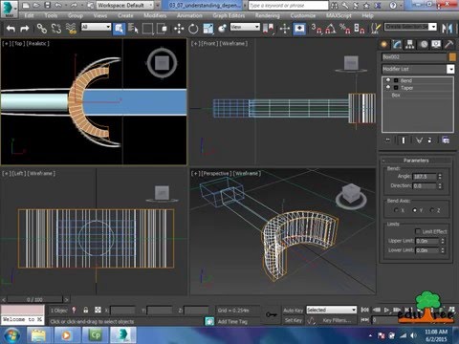Select Bend Axis Y radio button
The width and height of the screenshot is (459, 344).
tap(415, 210)
